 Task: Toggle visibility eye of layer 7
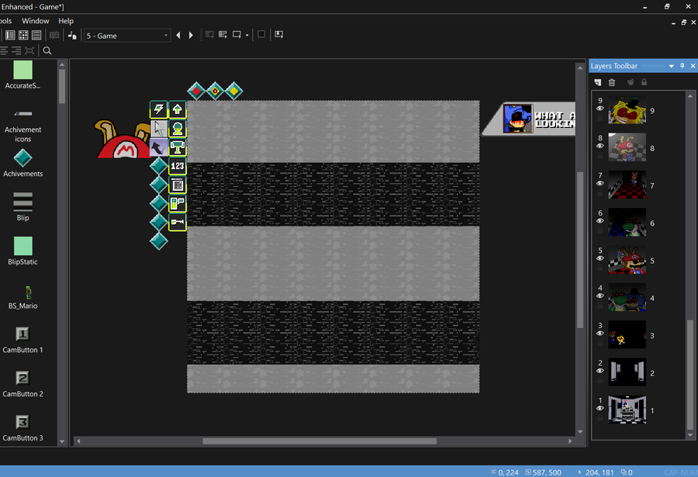tap(600, 183)
